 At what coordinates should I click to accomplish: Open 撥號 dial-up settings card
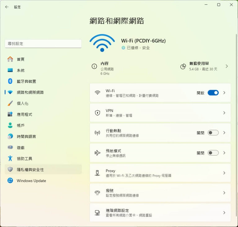point(160,193)
